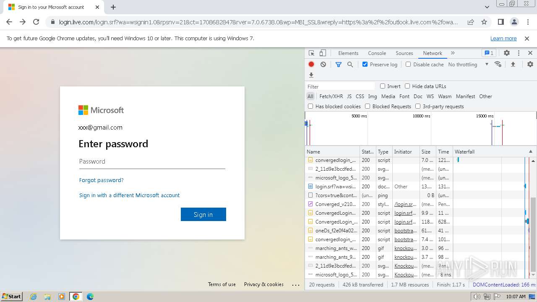Open network conditions wifi icon
This screenshot has height=302, width=537.
pos(498,64)
